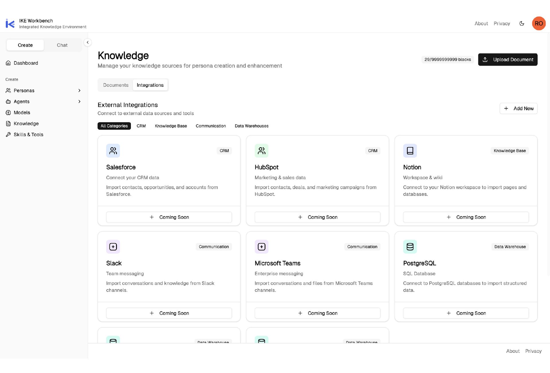Image resolution: width=550 pixels, height=373 pixels.
Task: Click the Communication tag on Microsoft Teams card
Action: coord(362,247)
